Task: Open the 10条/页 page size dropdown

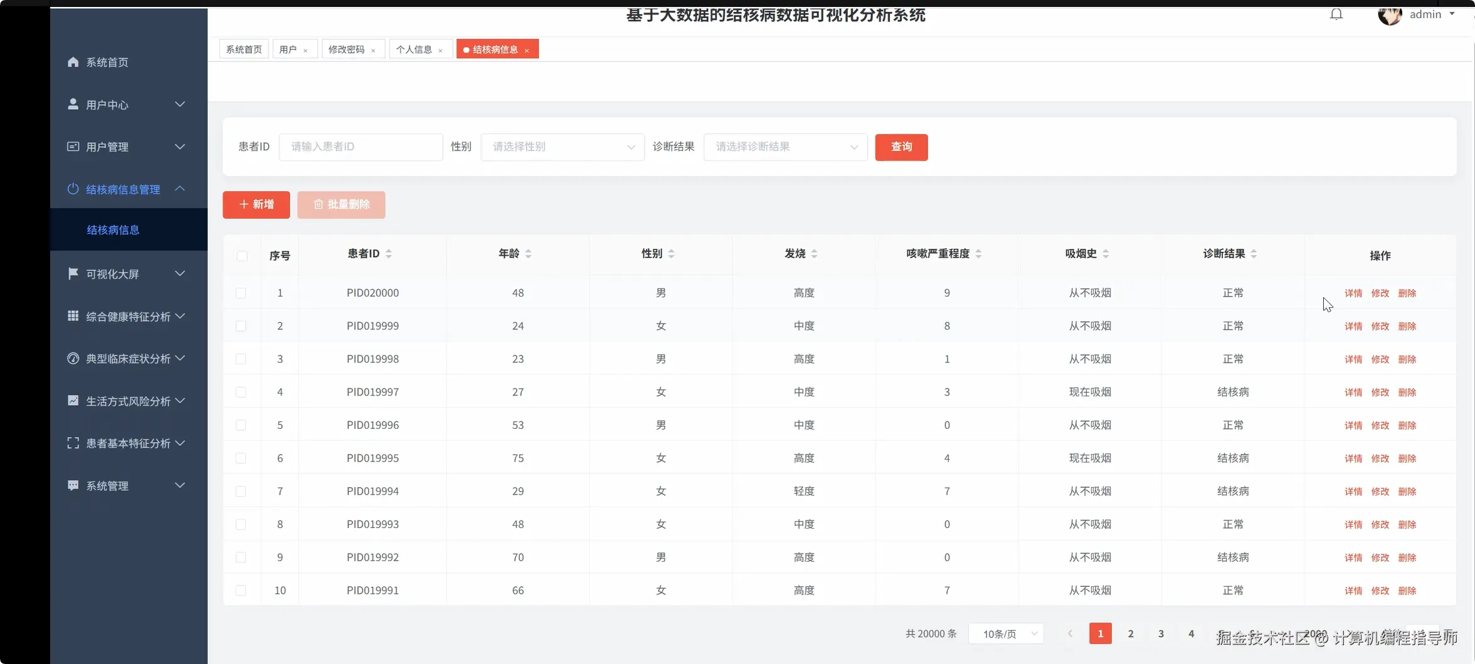Action: coord(1006,634)
